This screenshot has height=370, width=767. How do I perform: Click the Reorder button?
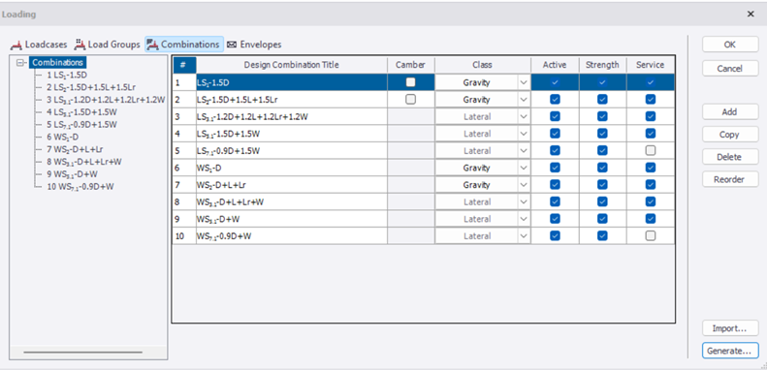(x=730, y=179)
